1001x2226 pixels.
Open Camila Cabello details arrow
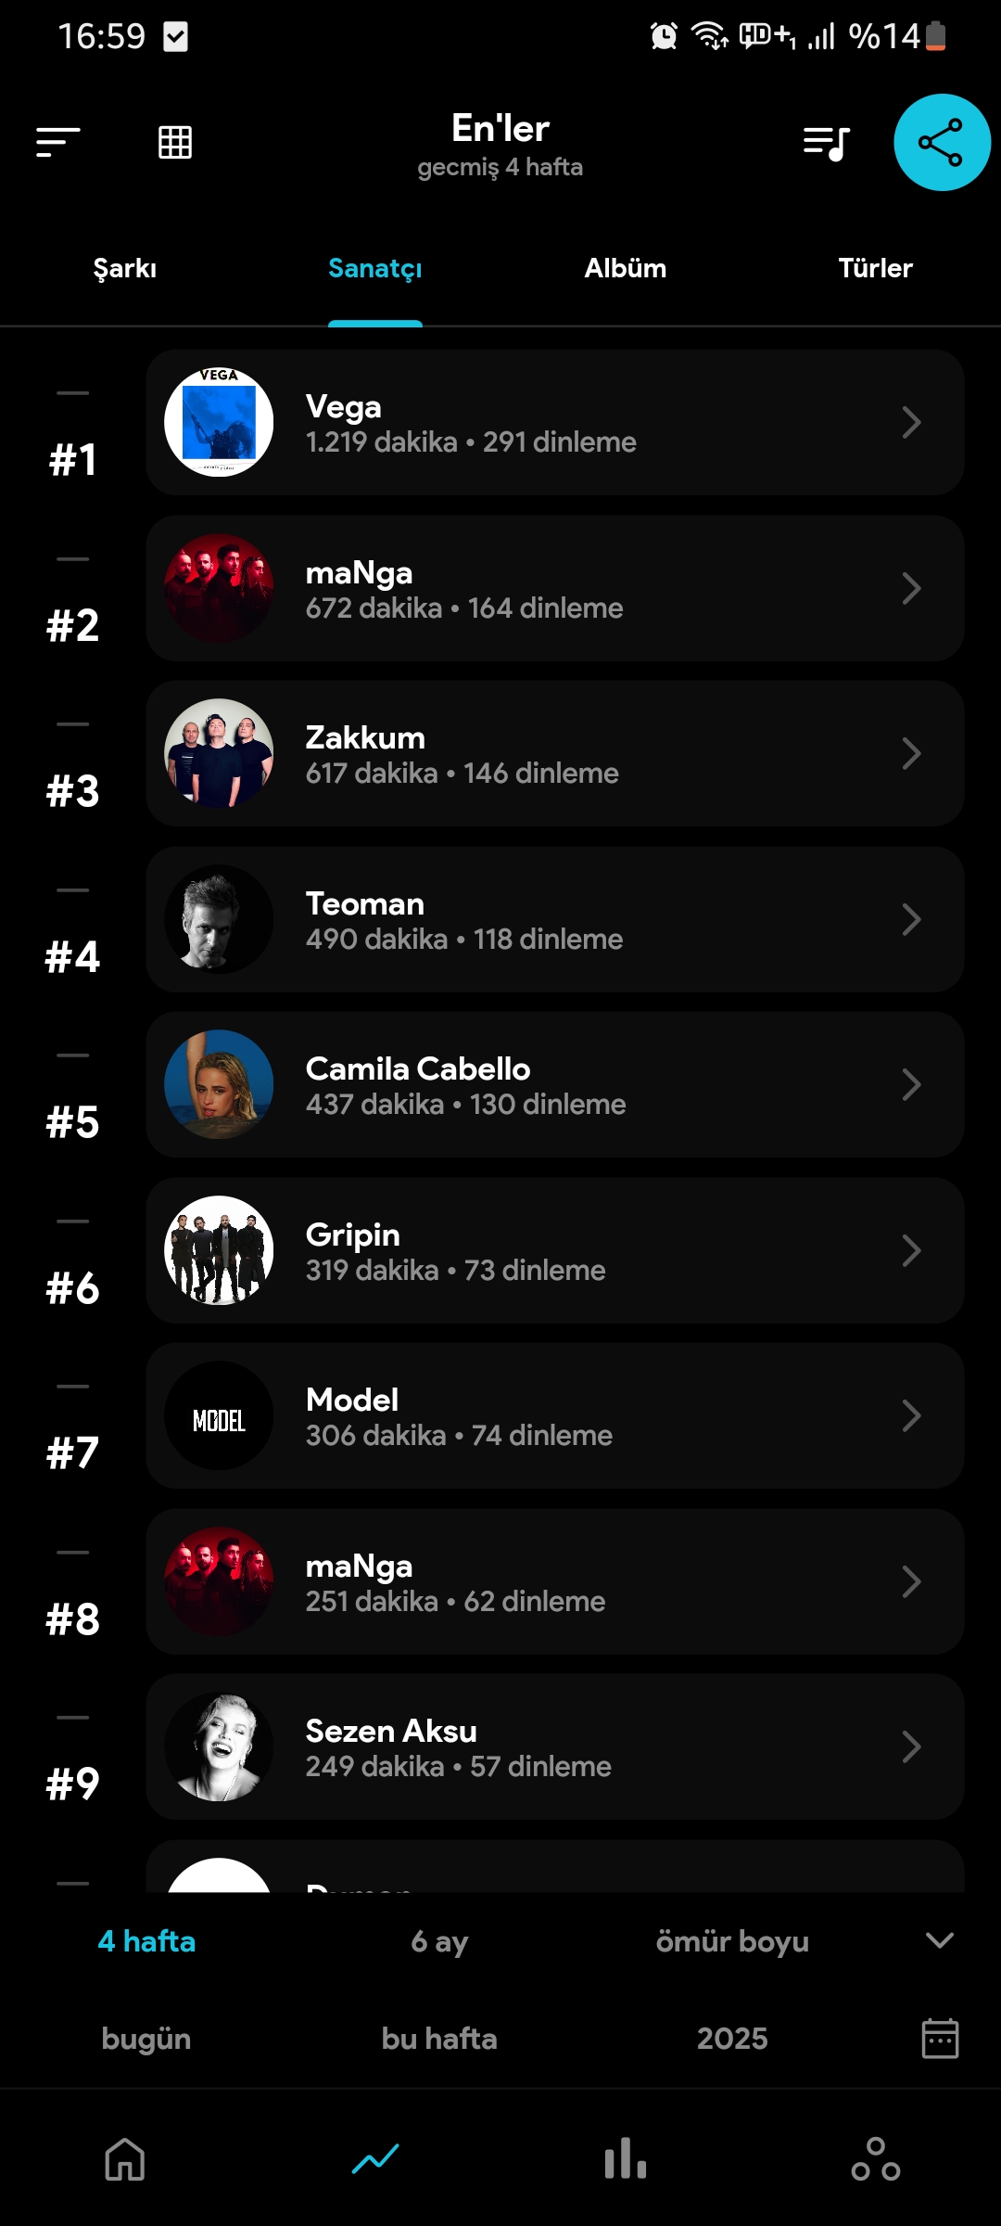click(911, 1085)
